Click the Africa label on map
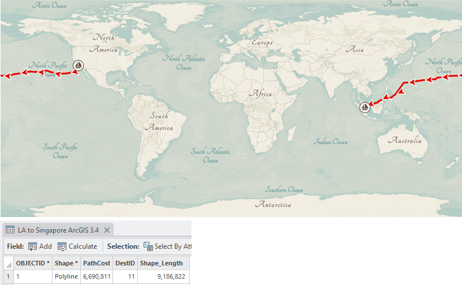This screenshot has height=285, width=462. coord(261,93)
